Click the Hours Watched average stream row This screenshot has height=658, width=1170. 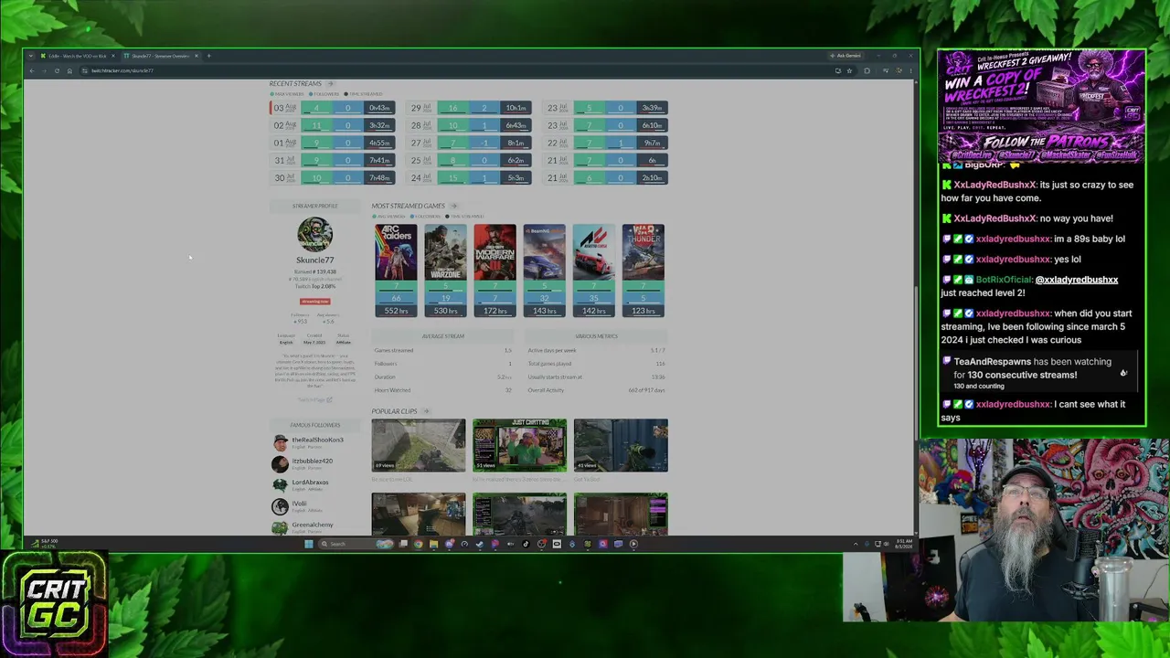point(442,390)
